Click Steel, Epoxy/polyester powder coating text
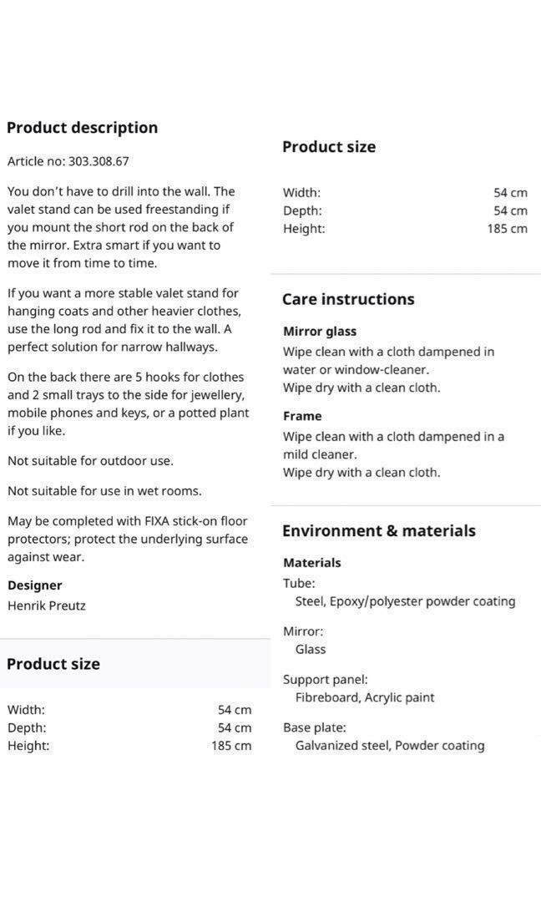 405,601
